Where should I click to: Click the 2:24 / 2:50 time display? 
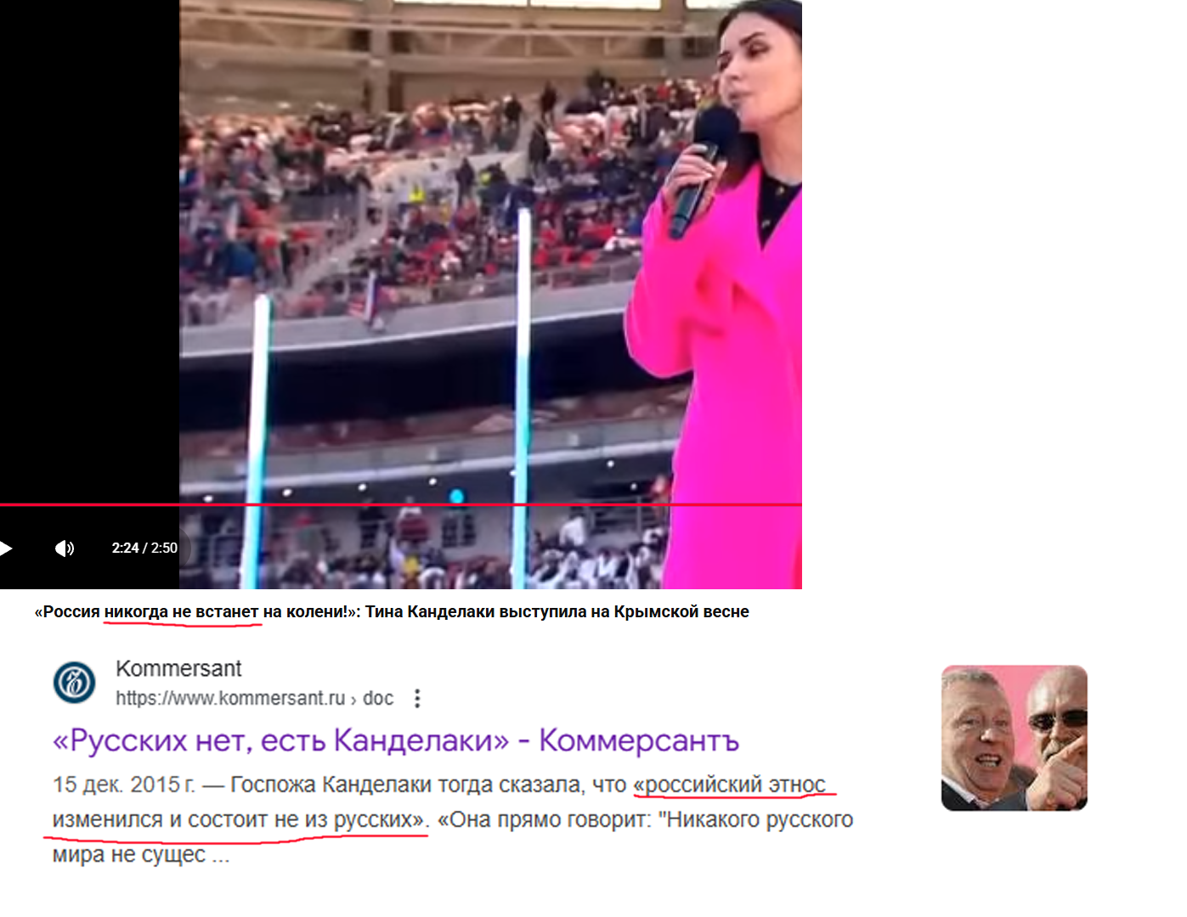(144, 548)
